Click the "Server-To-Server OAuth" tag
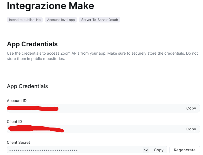The width and height of the screenshot is (203, 155). 99,20
